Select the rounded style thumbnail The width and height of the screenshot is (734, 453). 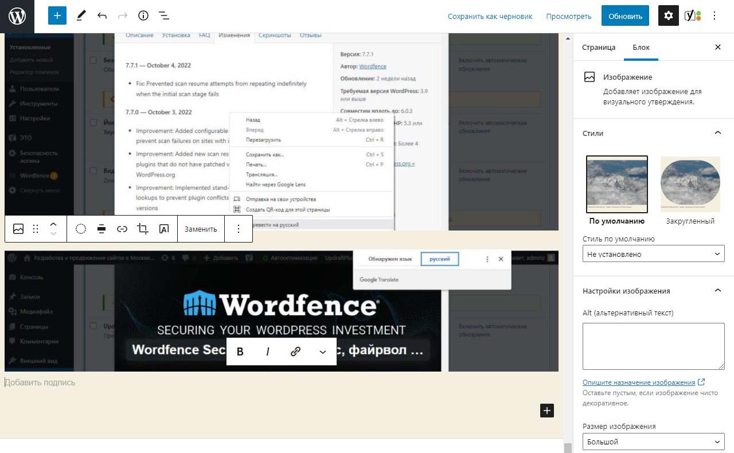690,185
